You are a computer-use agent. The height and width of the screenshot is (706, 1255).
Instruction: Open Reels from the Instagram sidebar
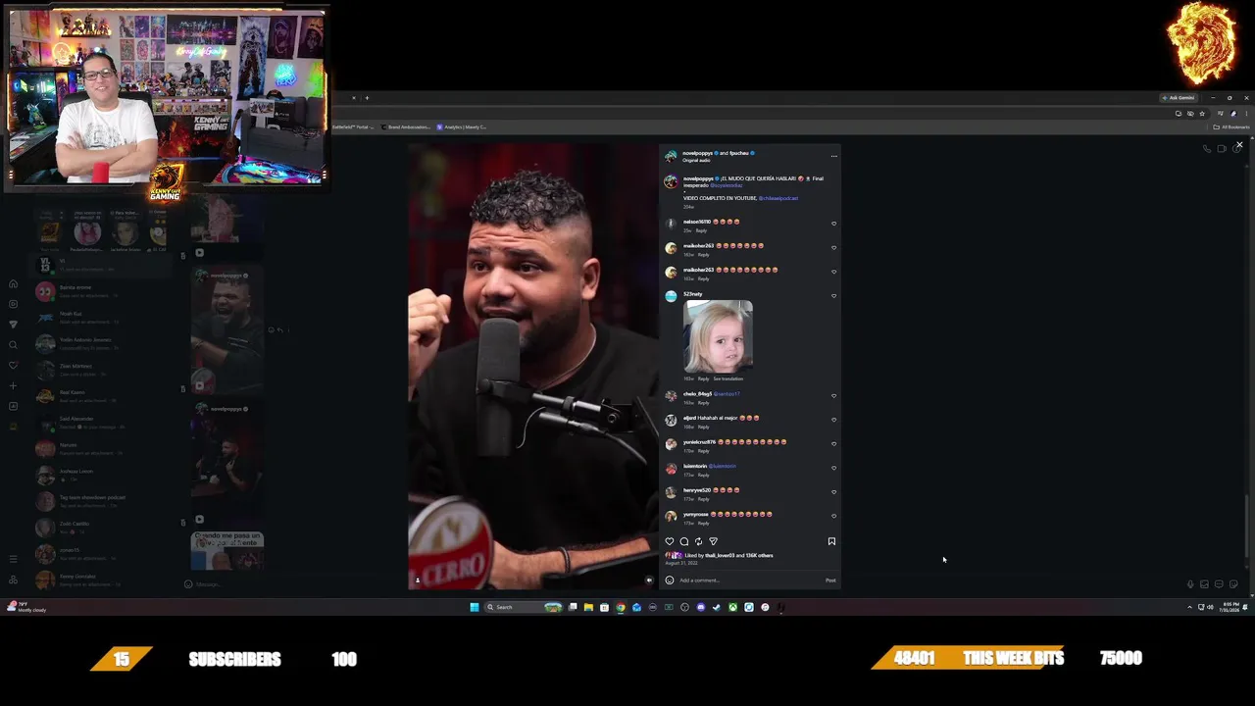[x=13, y=304]
